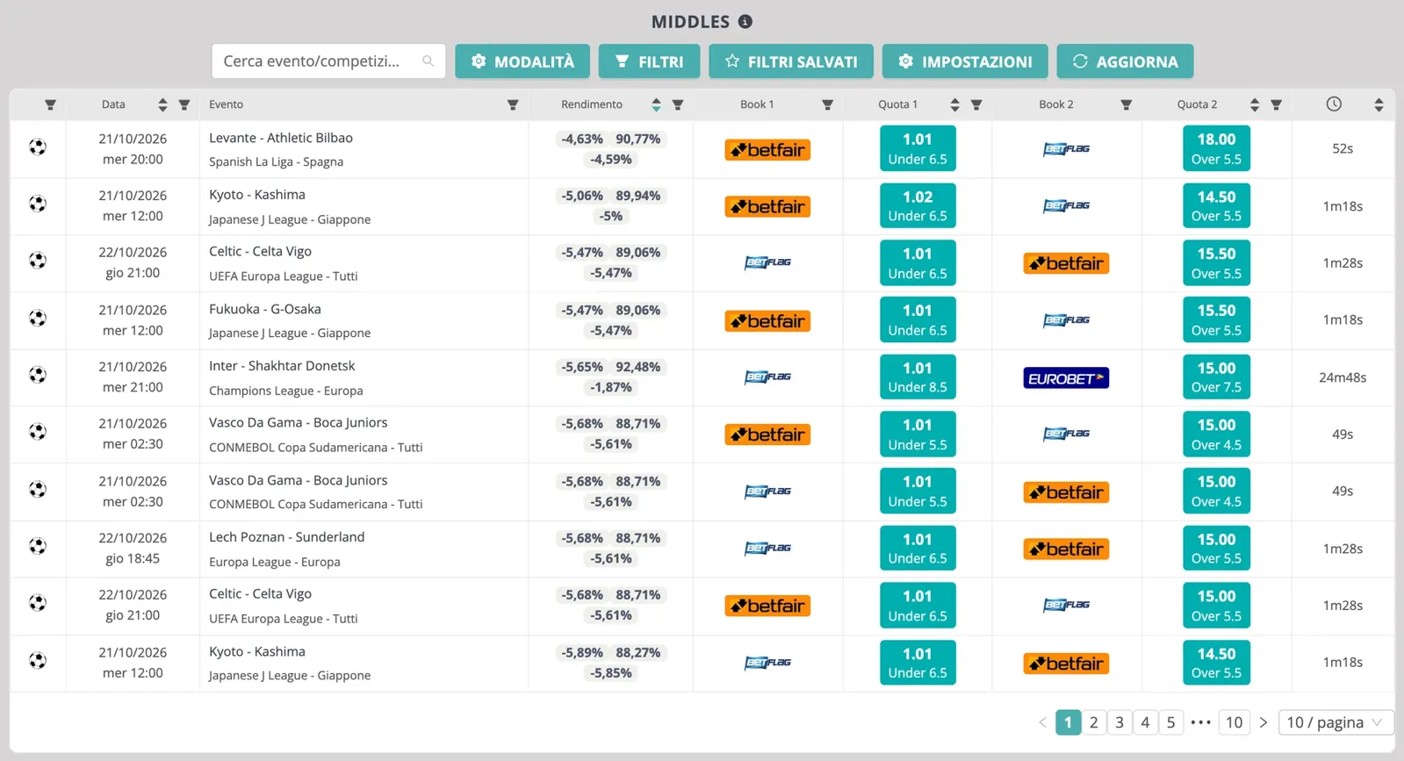Sort by the Data column arrows
The width and height of the screenshot is (1404, 761).
[x=162, y=105]
